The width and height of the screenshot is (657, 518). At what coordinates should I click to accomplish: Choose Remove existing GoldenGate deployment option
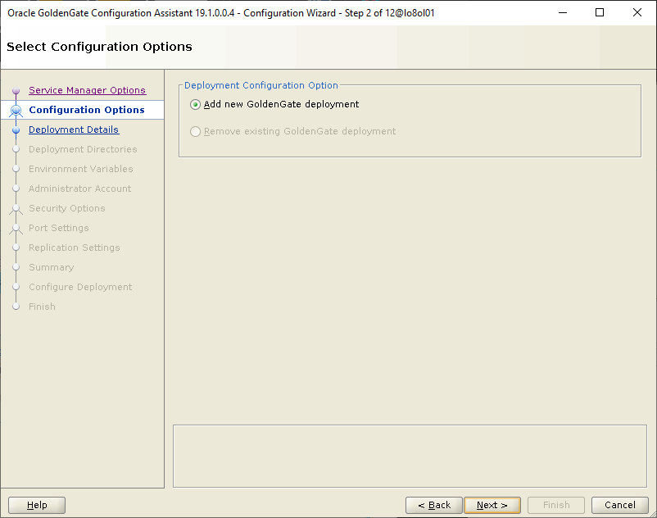click(x=195, y=131)
